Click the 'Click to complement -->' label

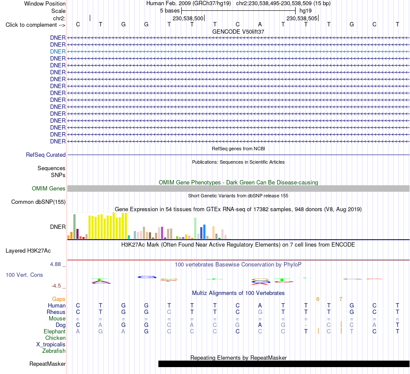pyautogui.click(x=35, y=25)
